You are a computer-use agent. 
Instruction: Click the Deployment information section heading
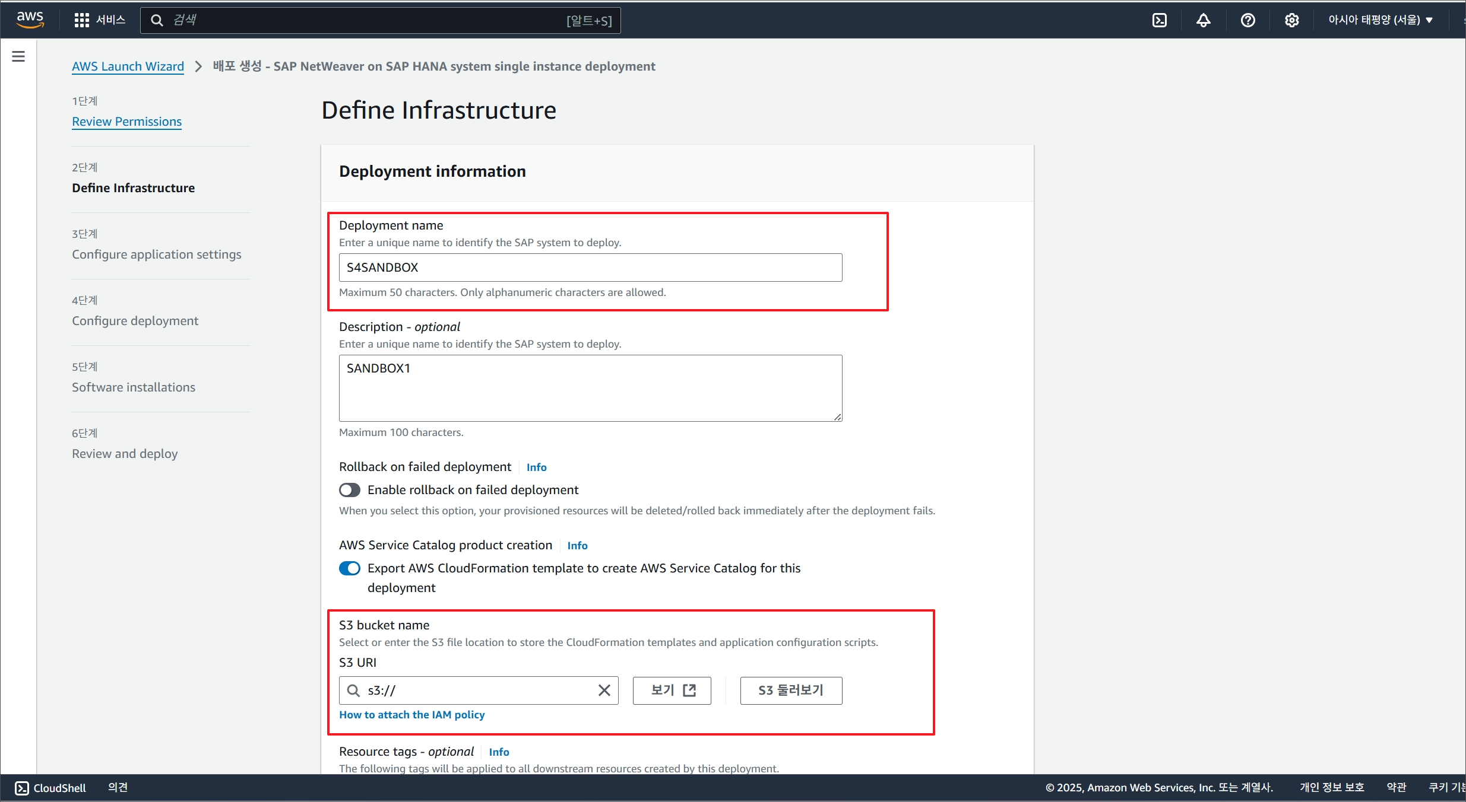click(432, 171)
